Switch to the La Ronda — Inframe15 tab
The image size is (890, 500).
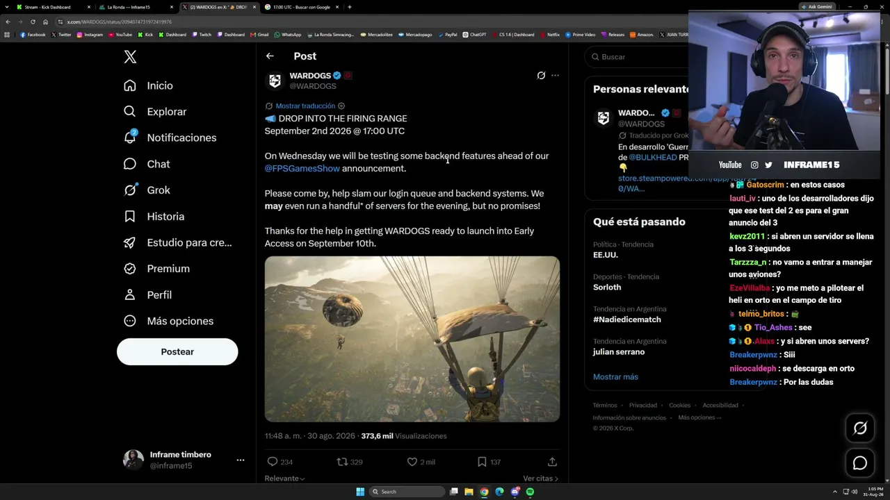coord(136,7)
